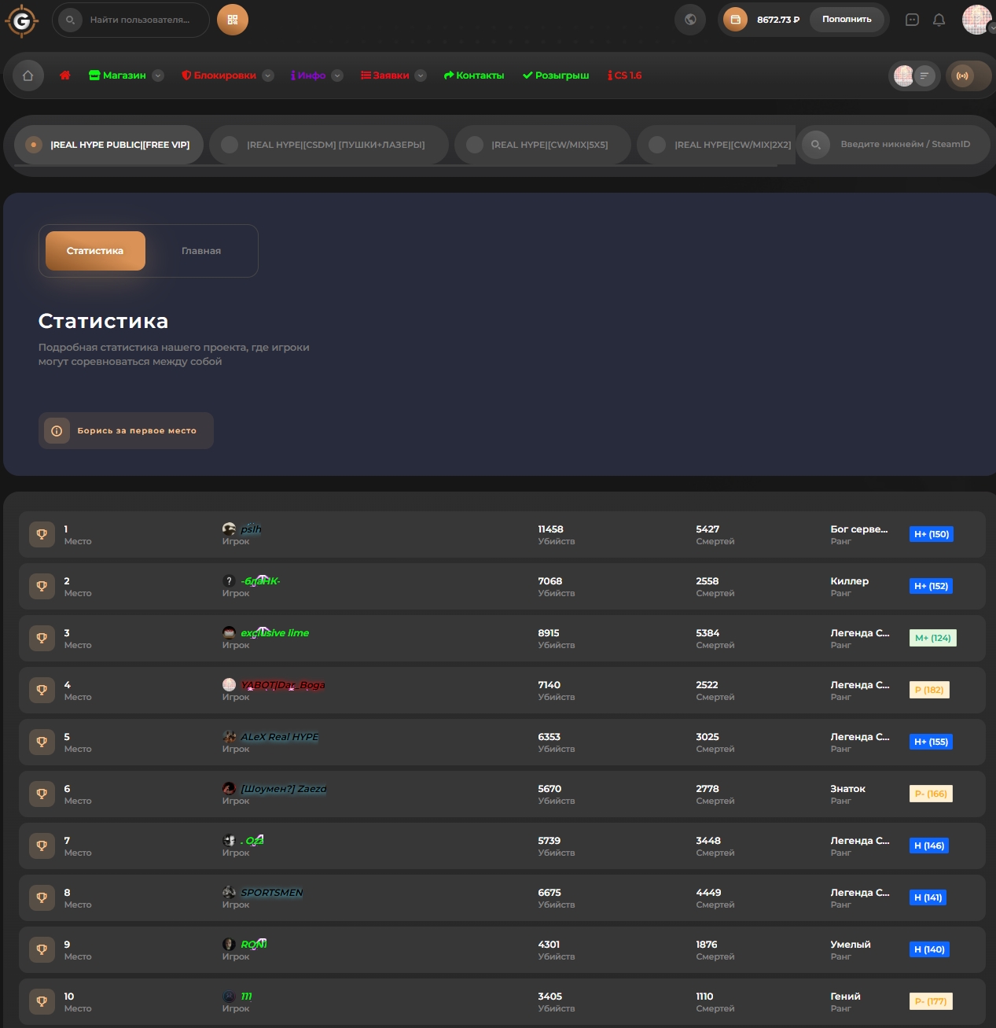
Task: Switch to the Главная tab
Action: click(201, 250)
